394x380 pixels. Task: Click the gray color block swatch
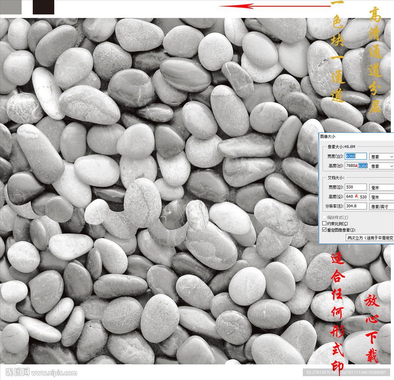[x=10, y=7]
